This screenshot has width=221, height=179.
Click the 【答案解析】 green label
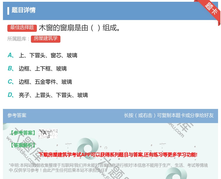click(23, 145)
